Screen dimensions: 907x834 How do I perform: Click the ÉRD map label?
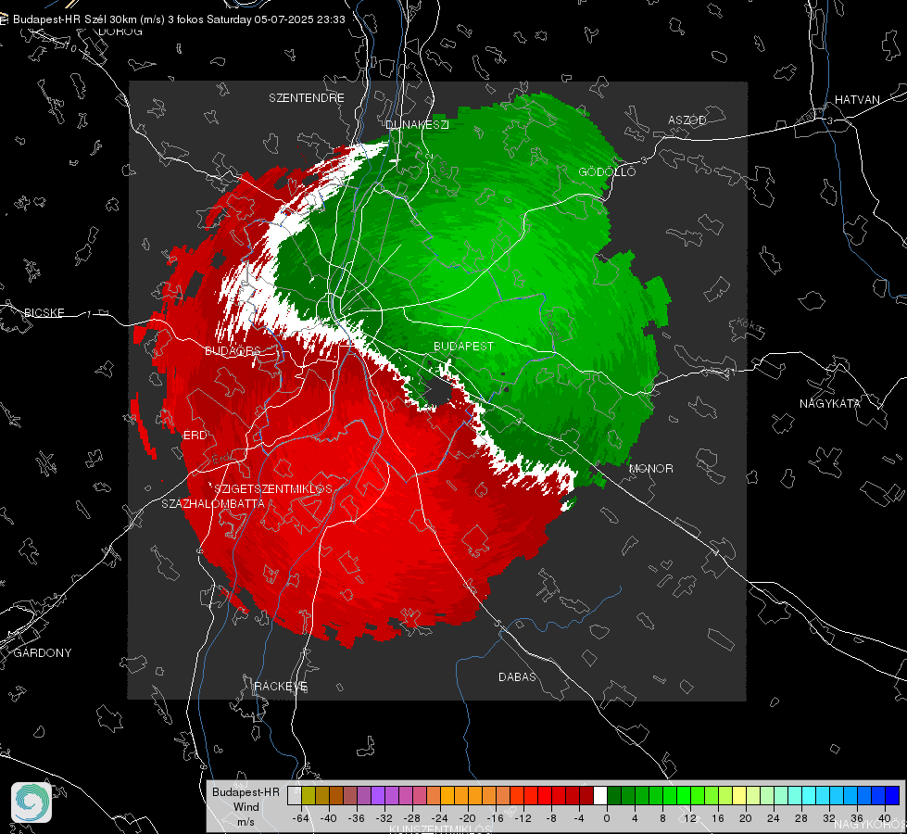coord(195,436)
